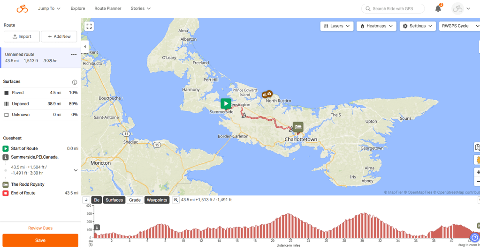The image size is (480, 249).
Task: Expand the Heatmaps dropdown
Action: point(376,26)
